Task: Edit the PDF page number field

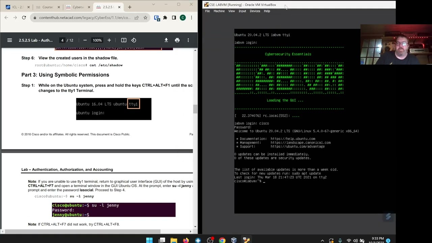Action: (x=62, y=40)
